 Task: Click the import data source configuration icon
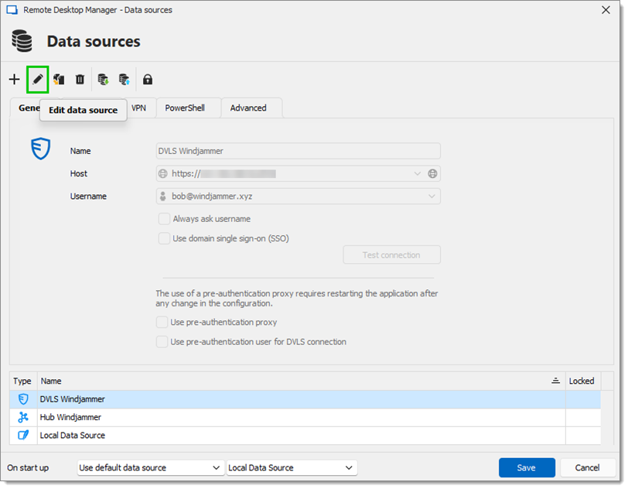(104, 80)
